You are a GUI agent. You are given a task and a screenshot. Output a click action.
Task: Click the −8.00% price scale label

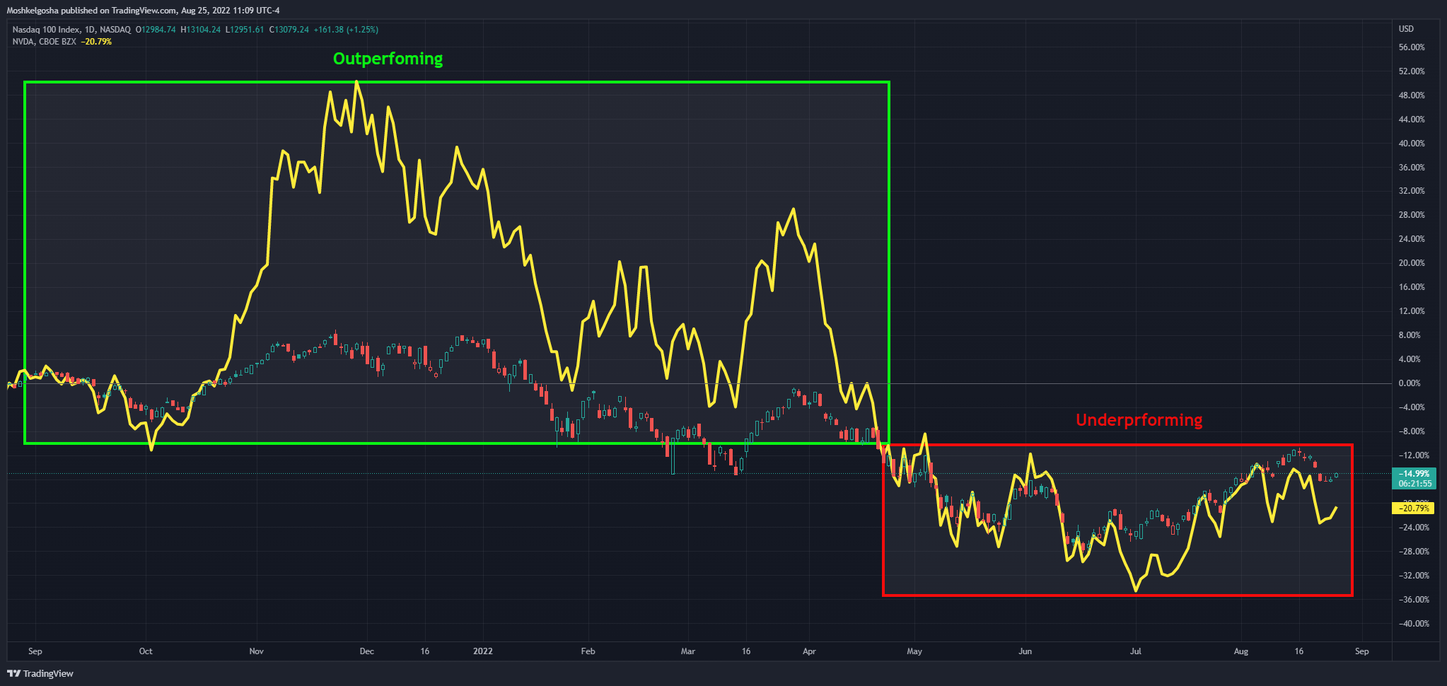pyautogui.click(x=1412, y=431)
